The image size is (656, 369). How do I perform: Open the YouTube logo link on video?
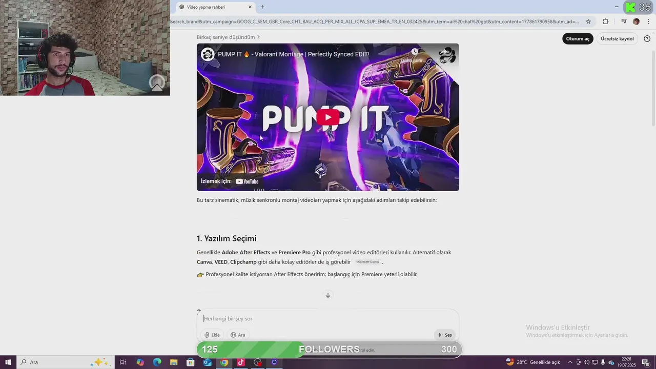pos(247,181)
